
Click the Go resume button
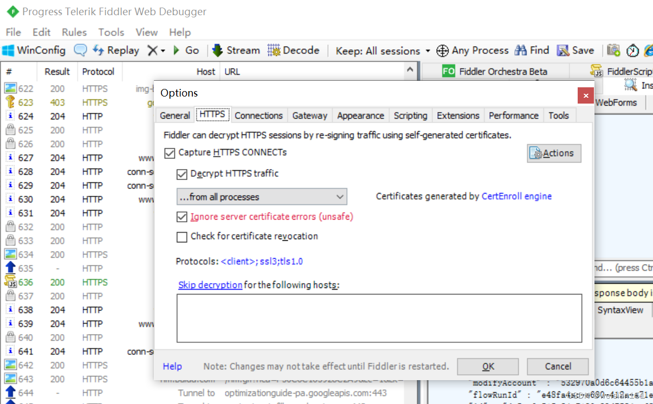tap(186, 50)
